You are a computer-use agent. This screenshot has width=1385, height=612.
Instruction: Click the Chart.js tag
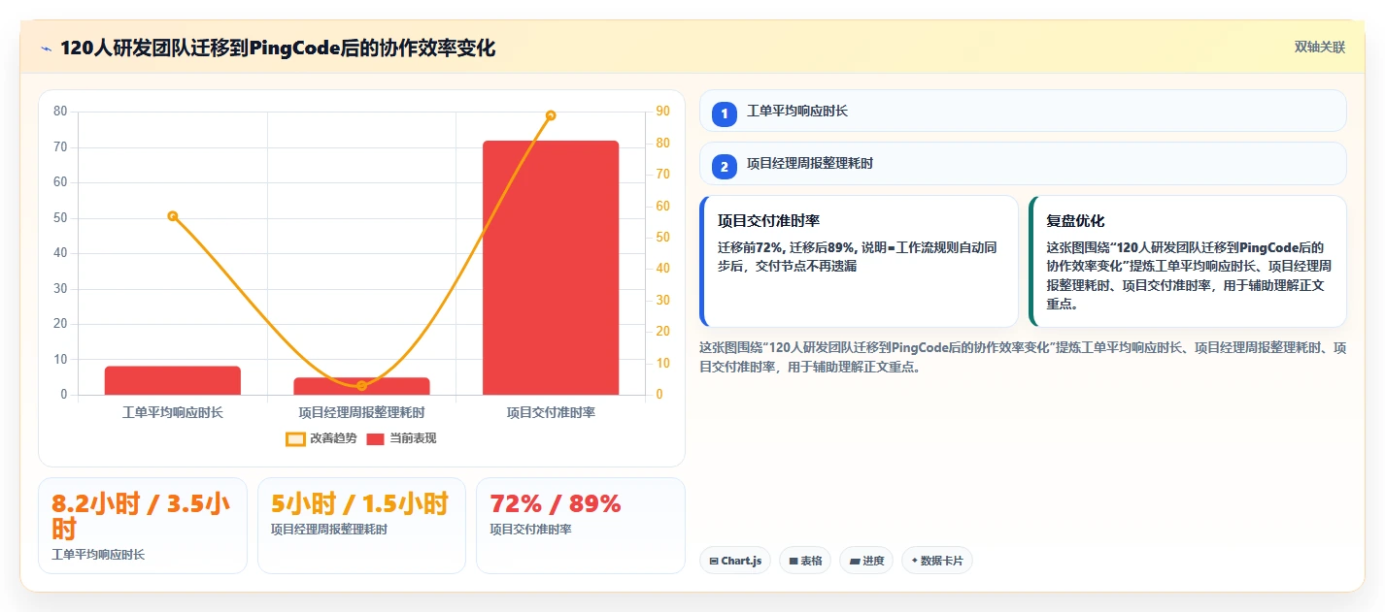[735, 561]
